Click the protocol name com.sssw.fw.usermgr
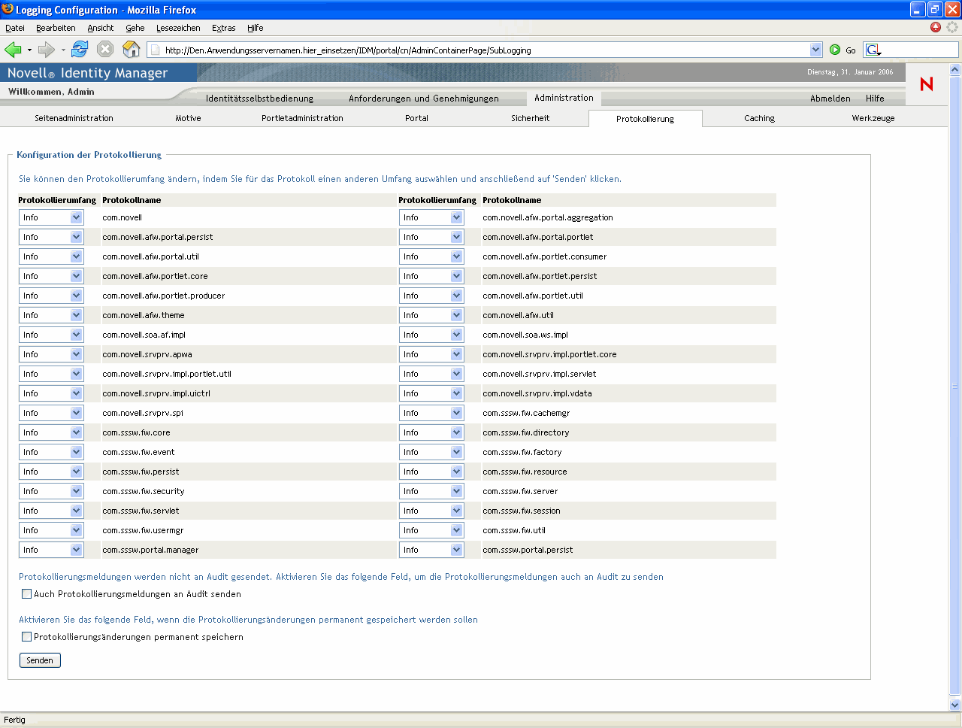This screenshot has height=728, width=962. click(143, 530)
